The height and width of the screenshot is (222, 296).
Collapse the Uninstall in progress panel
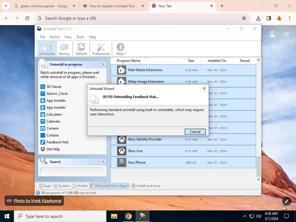(103, 64)
